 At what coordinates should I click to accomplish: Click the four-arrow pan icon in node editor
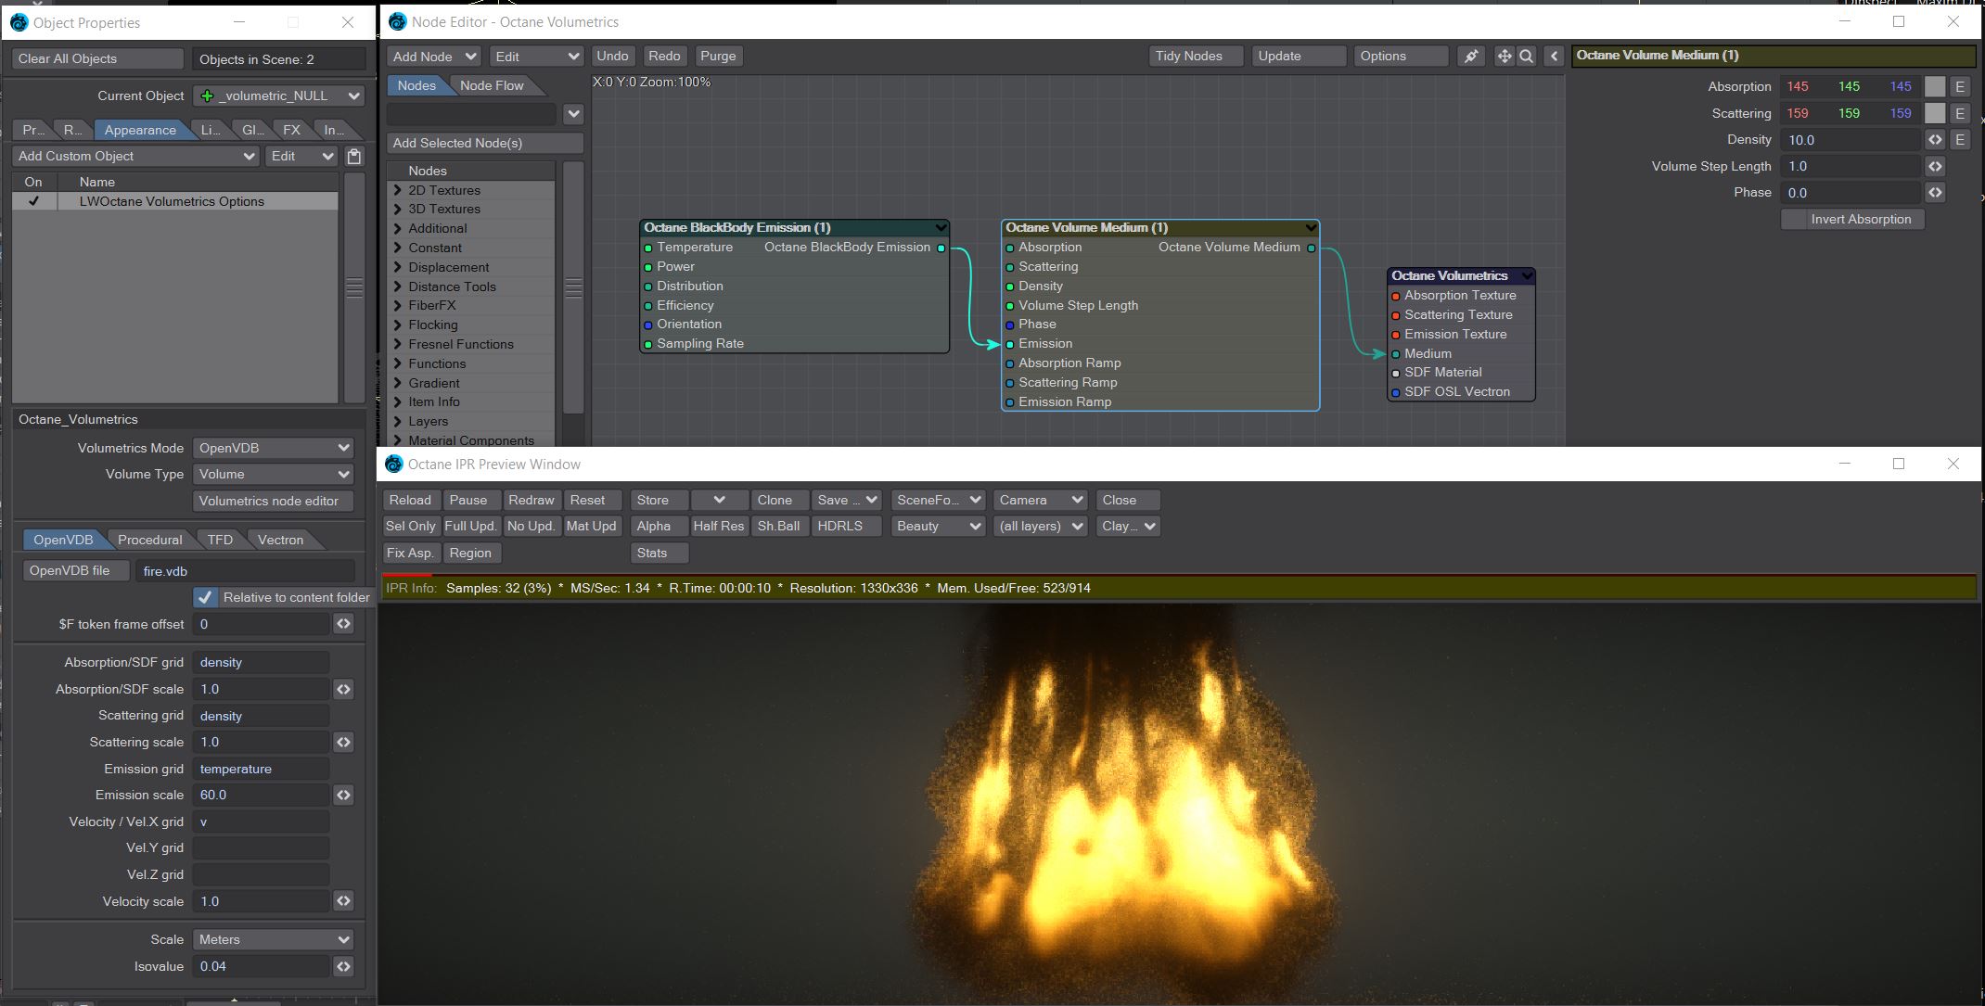pos(1504,57)
